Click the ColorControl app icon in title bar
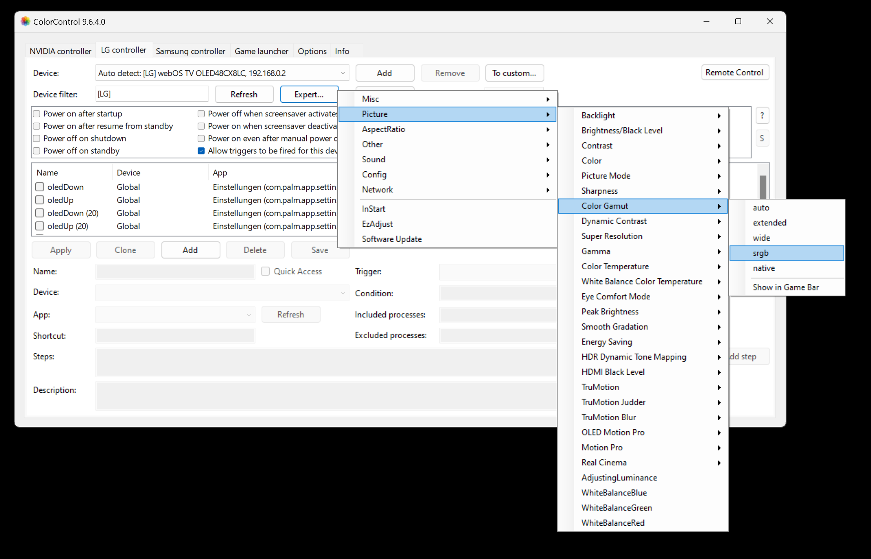 25,22
